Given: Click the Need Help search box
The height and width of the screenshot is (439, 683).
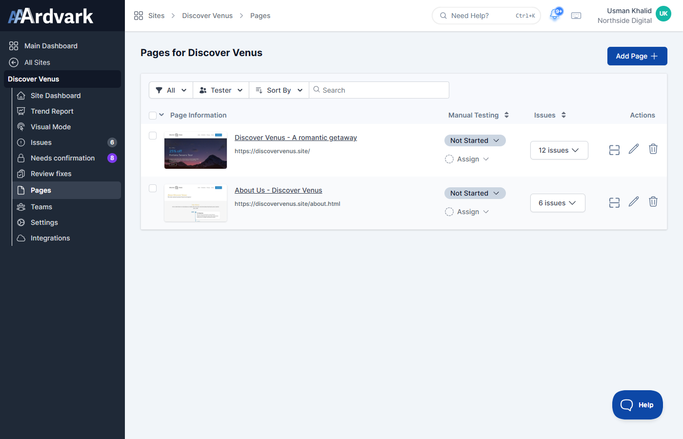Looking at the screenshot, I should (486, 16).
